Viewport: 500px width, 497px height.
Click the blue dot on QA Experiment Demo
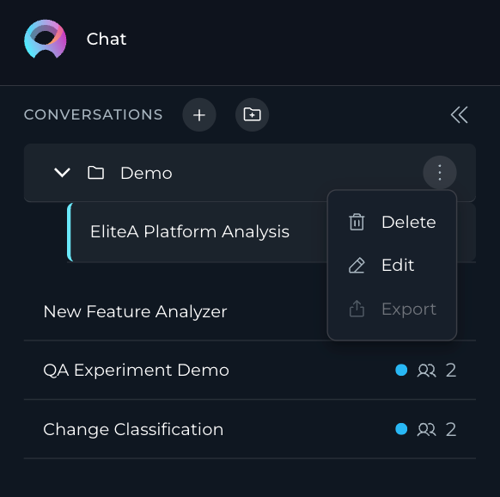tap(401, 370)
